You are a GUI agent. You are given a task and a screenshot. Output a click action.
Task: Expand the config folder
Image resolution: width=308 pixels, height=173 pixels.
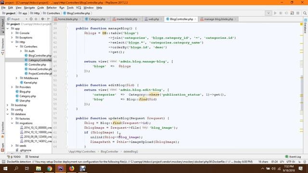coord(8,110)
